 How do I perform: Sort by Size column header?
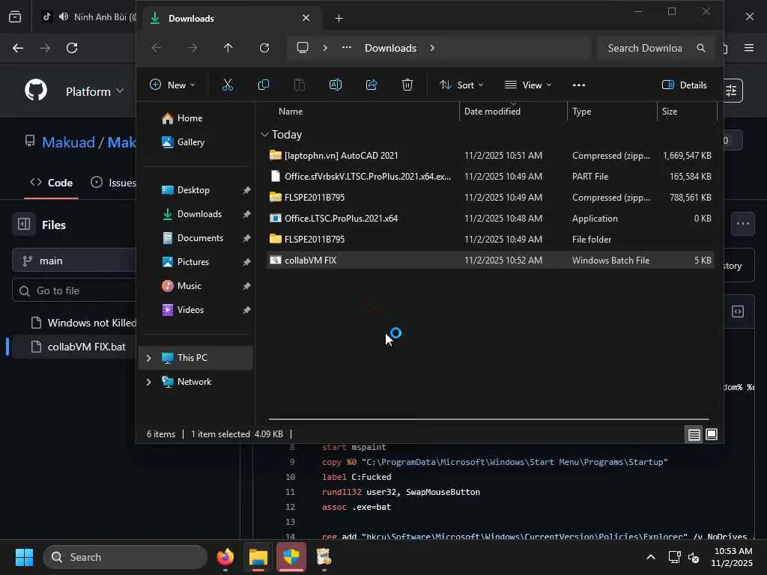[670, 112]
